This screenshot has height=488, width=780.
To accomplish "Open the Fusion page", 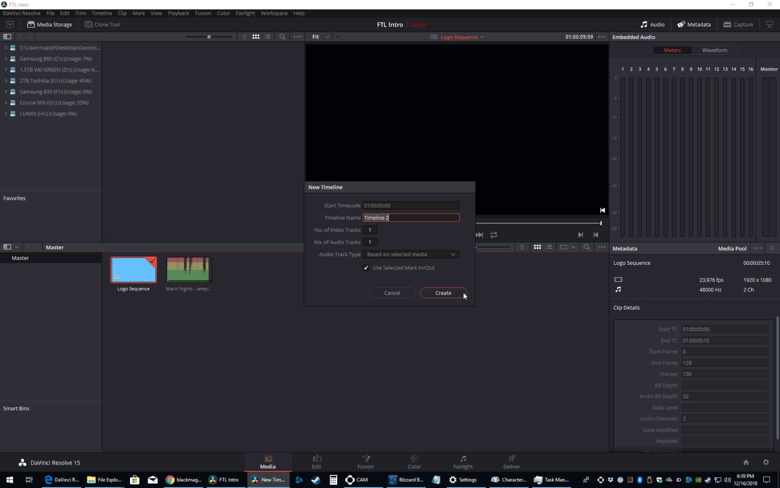I will click(365, 461).
